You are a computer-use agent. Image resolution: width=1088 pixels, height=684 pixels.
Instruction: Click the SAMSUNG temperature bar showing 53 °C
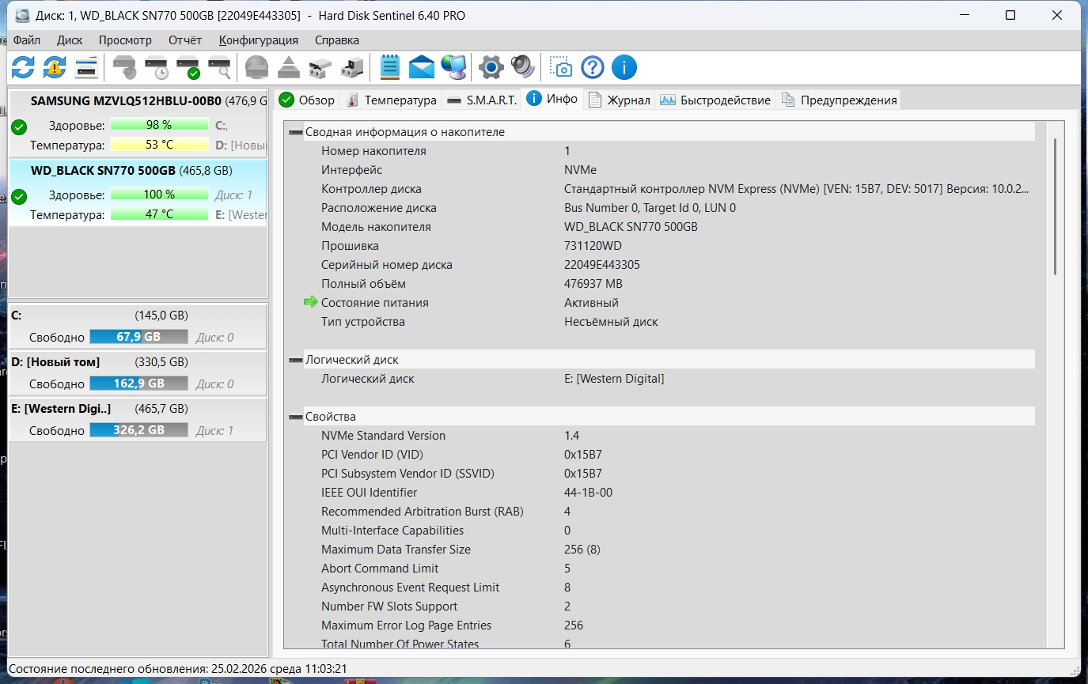159,145
